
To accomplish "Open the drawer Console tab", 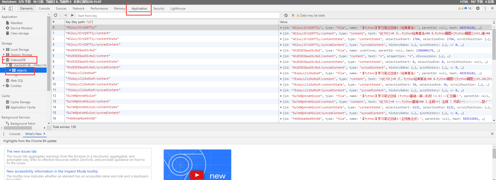I will [15, 134].
